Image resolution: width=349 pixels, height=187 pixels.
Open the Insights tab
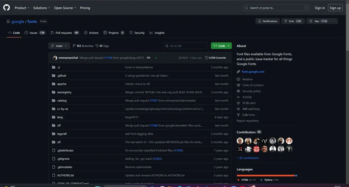click(157, 33)
